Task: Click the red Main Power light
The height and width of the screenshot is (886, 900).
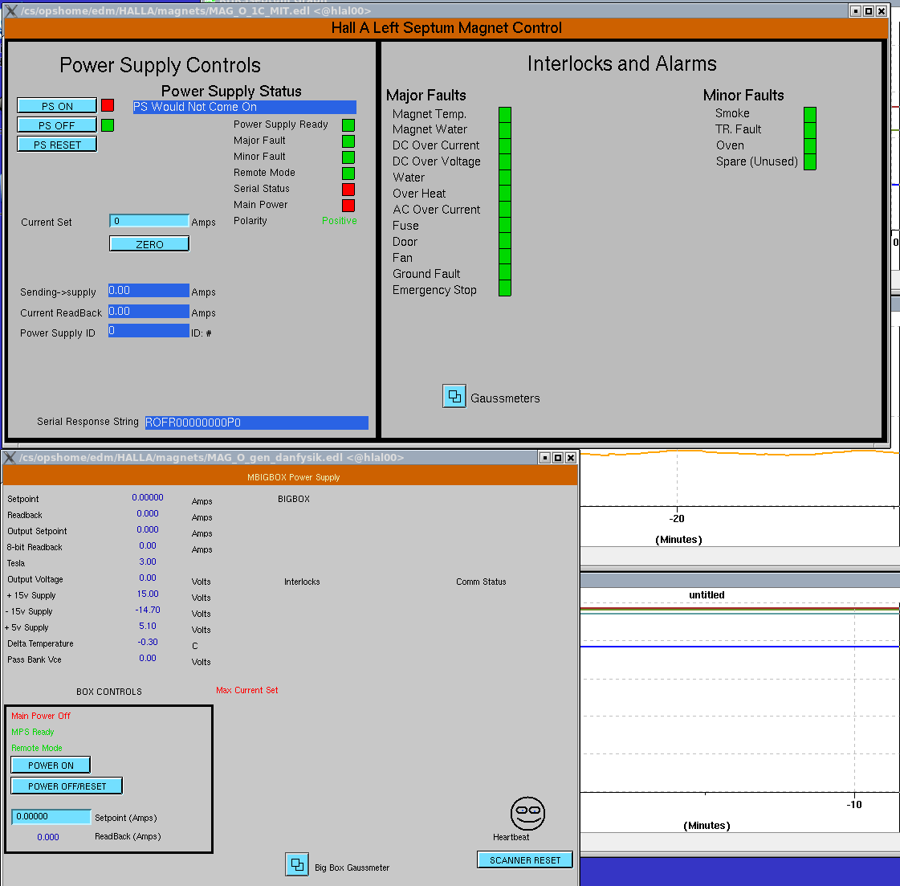Action: pos(348,206)
